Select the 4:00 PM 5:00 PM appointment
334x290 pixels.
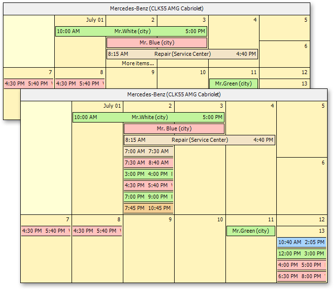click(301, 265)
